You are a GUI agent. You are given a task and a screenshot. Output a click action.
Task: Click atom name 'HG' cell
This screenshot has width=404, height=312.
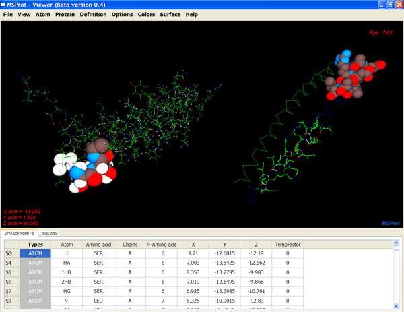tap(67, 291)
